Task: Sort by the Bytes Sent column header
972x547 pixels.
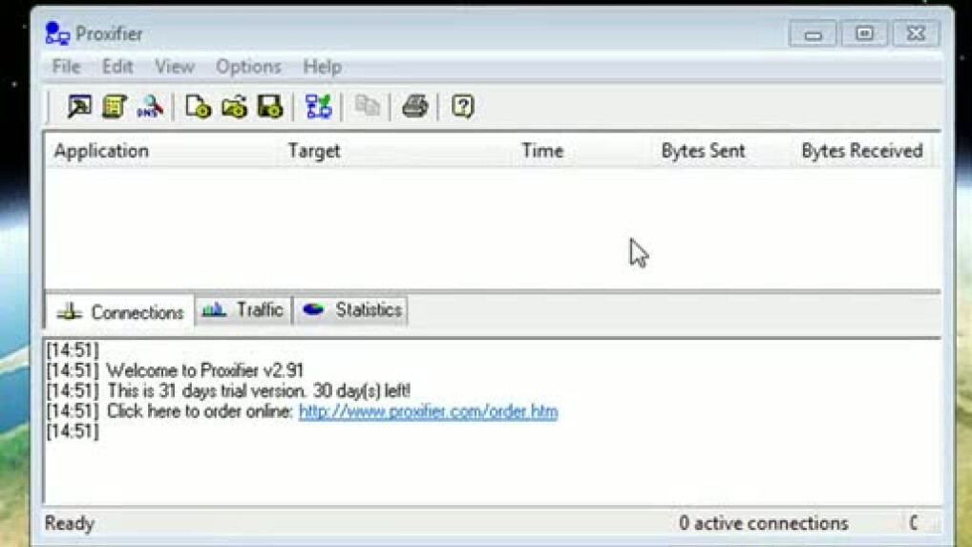Action: (x=703, y=151)
